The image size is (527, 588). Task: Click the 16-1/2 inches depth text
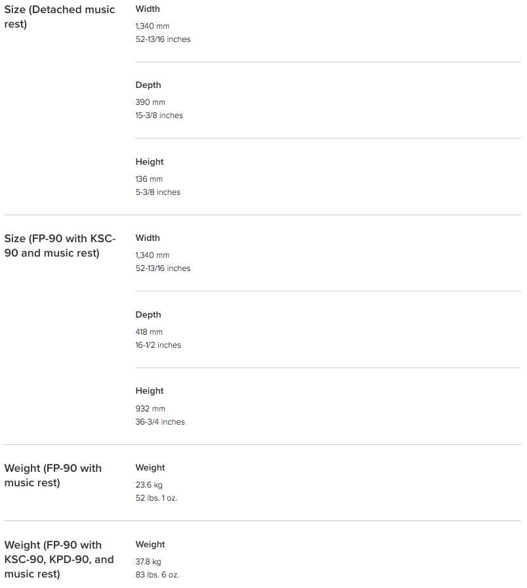[158, 345]
